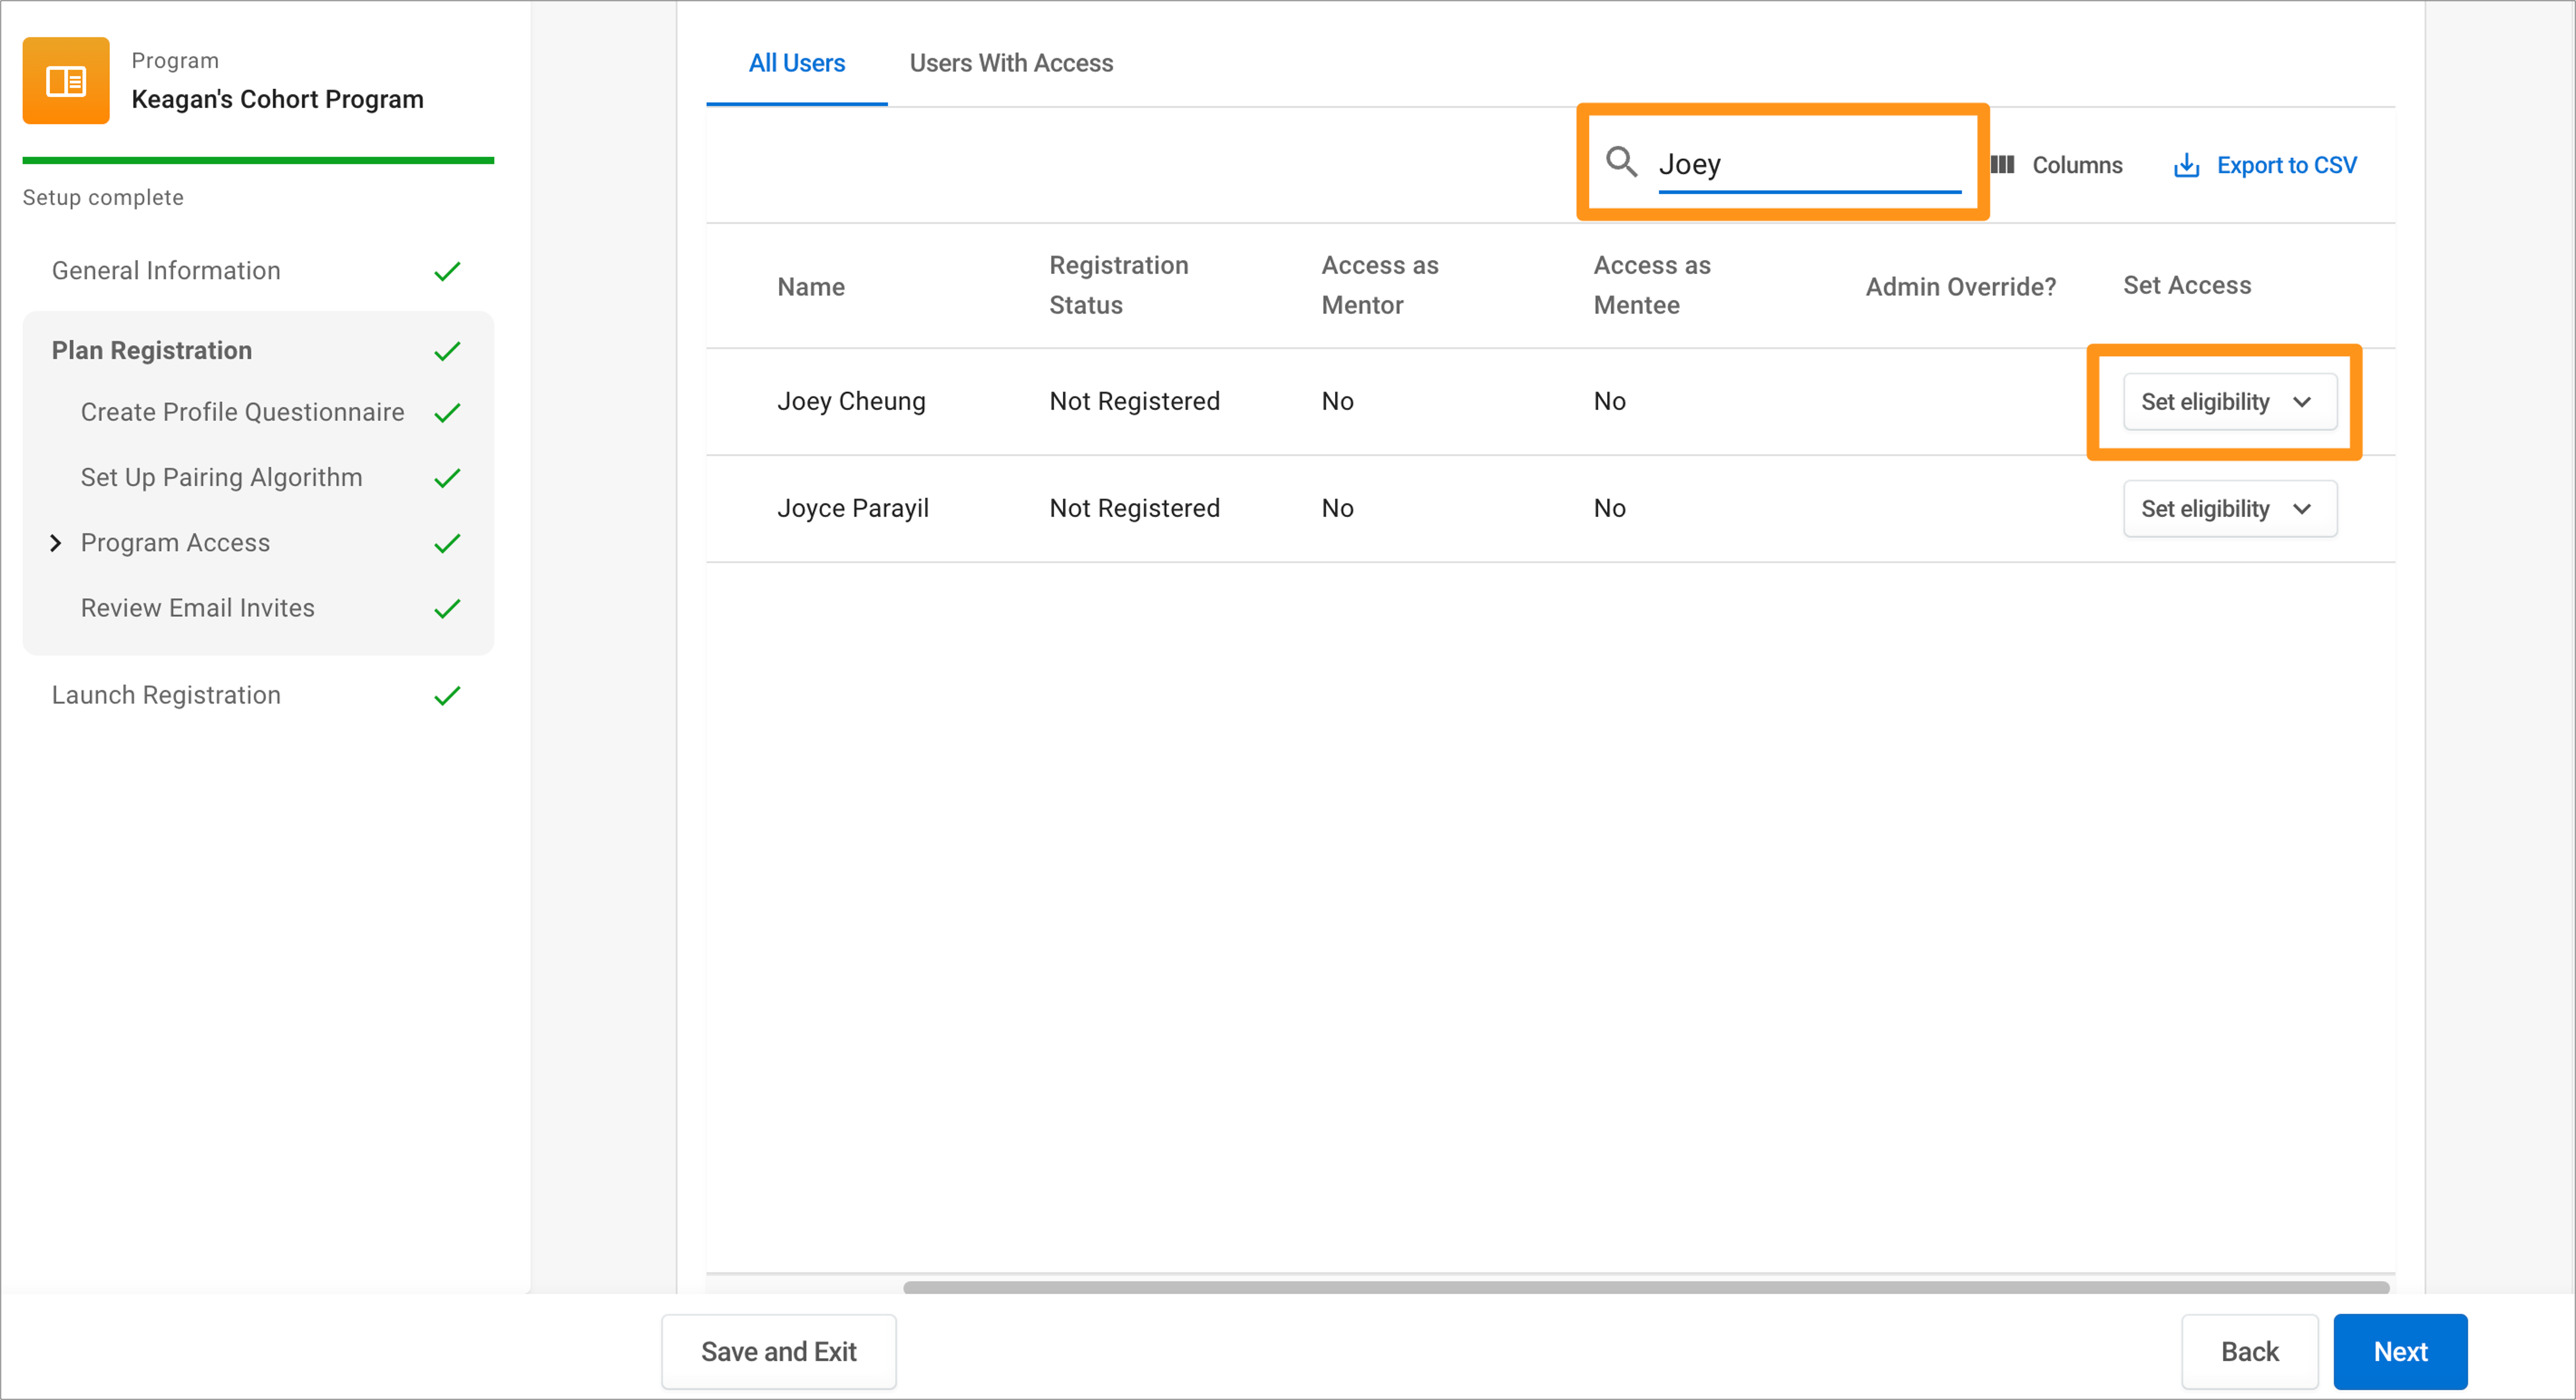Click the Admin Override? column header
This screenshot has width=2576, height=1400.
pos(1960,287)
